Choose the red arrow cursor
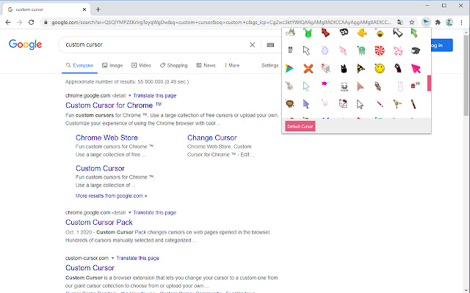 coord(325,32)
